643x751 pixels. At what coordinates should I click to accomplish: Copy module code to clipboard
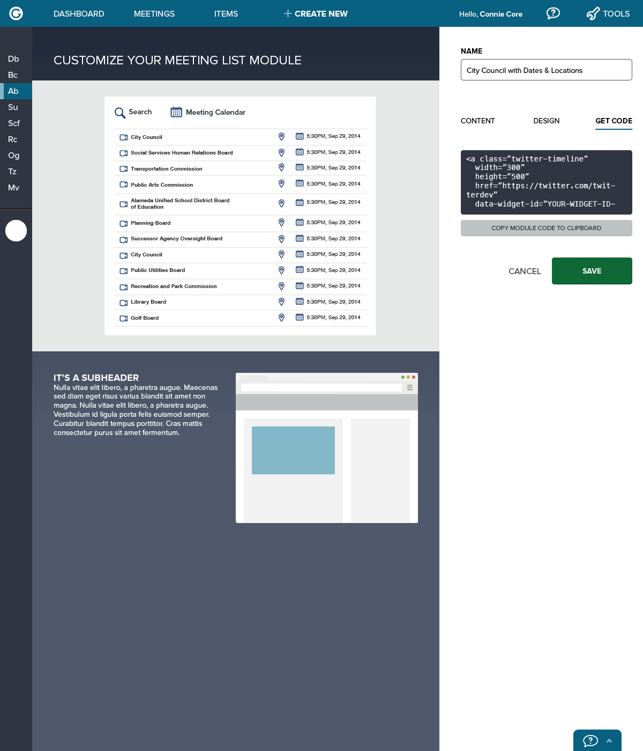547,228
